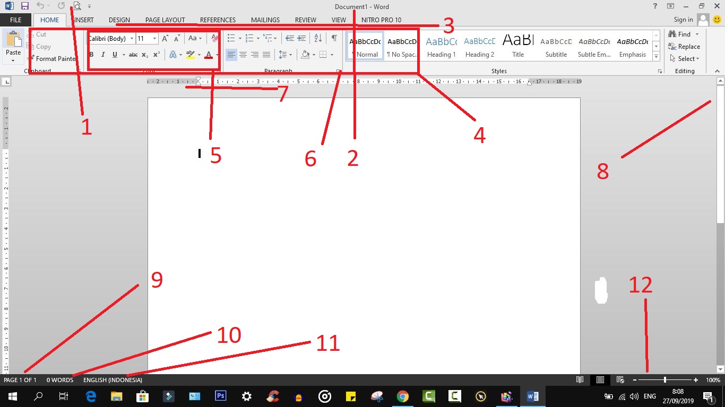
Task: Switch to Read Mode from the status bar
Action: (x=580, y=379)
